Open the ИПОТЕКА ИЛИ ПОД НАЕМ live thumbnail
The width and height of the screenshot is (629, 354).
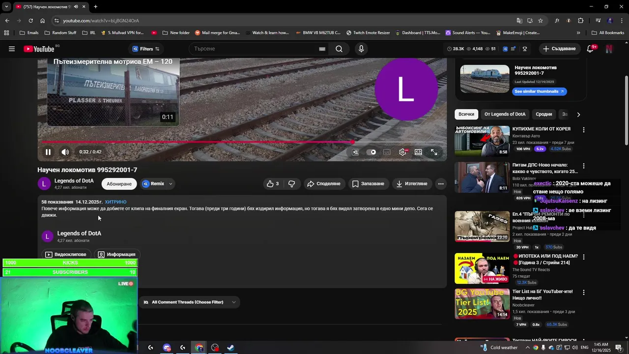coord(482,268)
